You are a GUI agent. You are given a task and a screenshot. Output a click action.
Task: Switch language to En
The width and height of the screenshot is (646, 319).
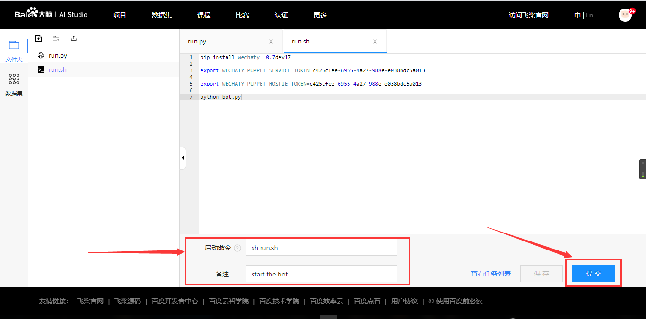tap(589, 15)
